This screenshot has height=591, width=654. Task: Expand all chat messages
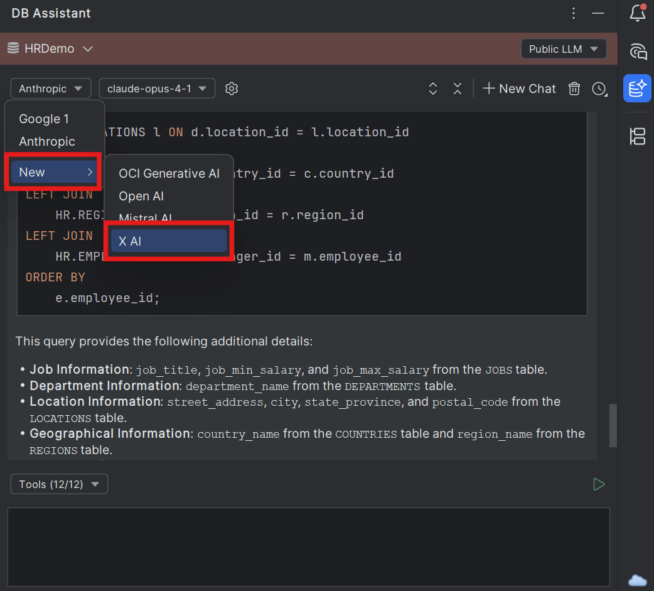(x=433, y=89)
